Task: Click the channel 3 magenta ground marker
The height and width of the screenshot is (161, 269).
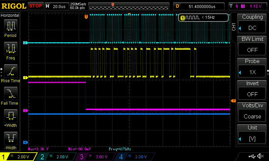Action: (x=26, y=111)
